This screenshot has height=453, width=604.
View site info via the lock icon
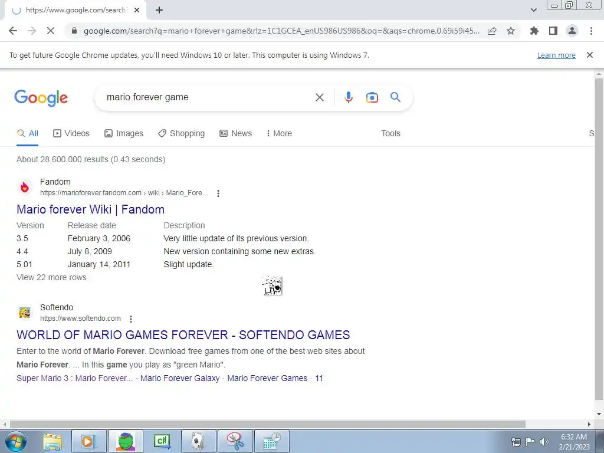coord(74,31)
